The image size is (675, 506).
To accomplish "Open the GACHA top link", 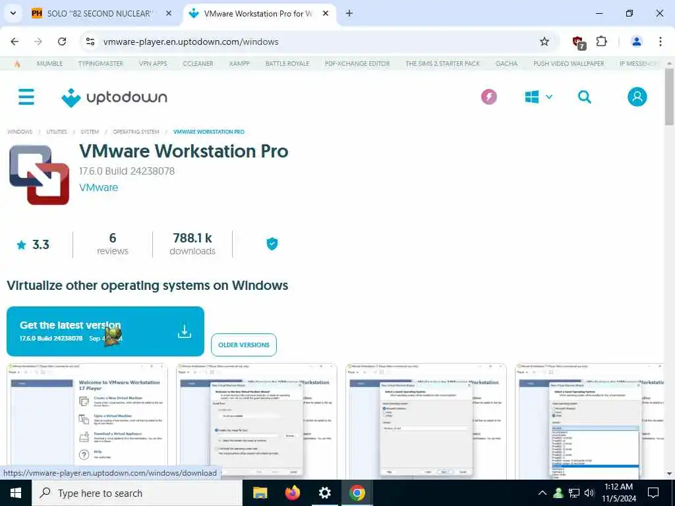I will [506, 64].
